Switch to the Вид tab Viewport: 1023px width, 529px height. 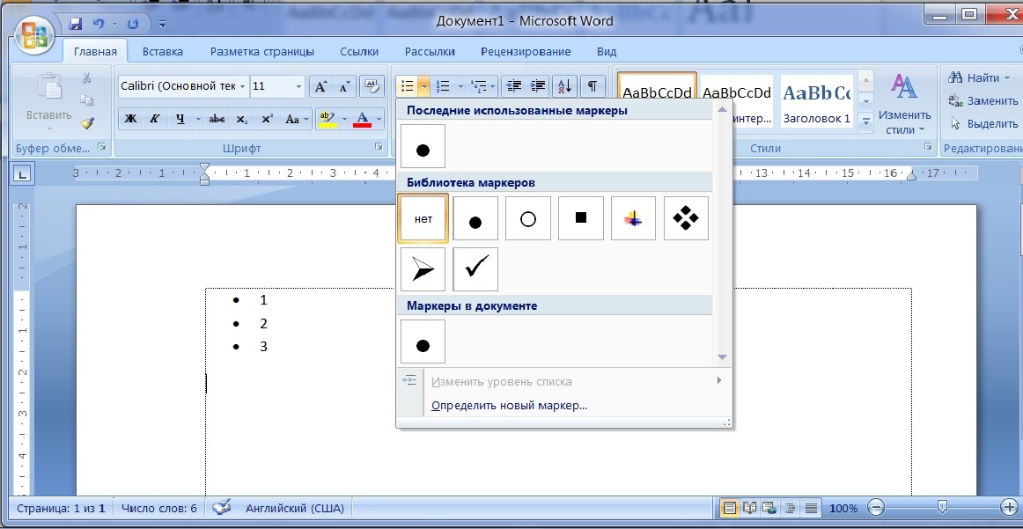[x=607, y=52]
